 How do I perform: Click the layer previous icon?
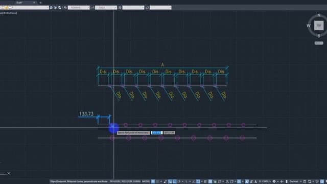coord(55,8)
